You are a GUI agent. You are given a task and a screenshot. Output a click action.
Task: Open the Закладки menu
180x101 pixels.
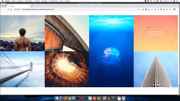(x=44, y=1)
